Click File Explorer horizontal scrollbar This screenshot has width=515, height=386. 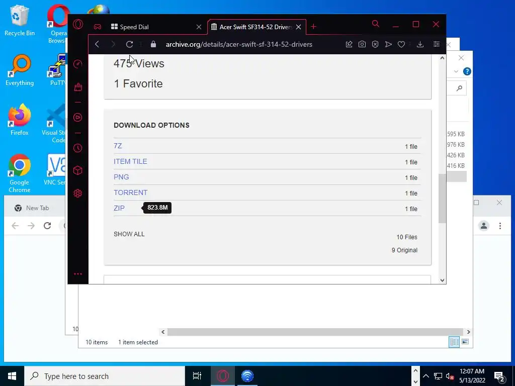[x=315, y=332]
